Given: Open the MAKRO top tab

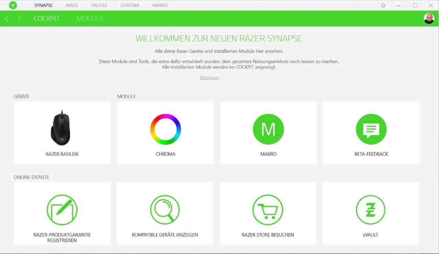Looking at the screenshot, I should [x=160, y=5].
